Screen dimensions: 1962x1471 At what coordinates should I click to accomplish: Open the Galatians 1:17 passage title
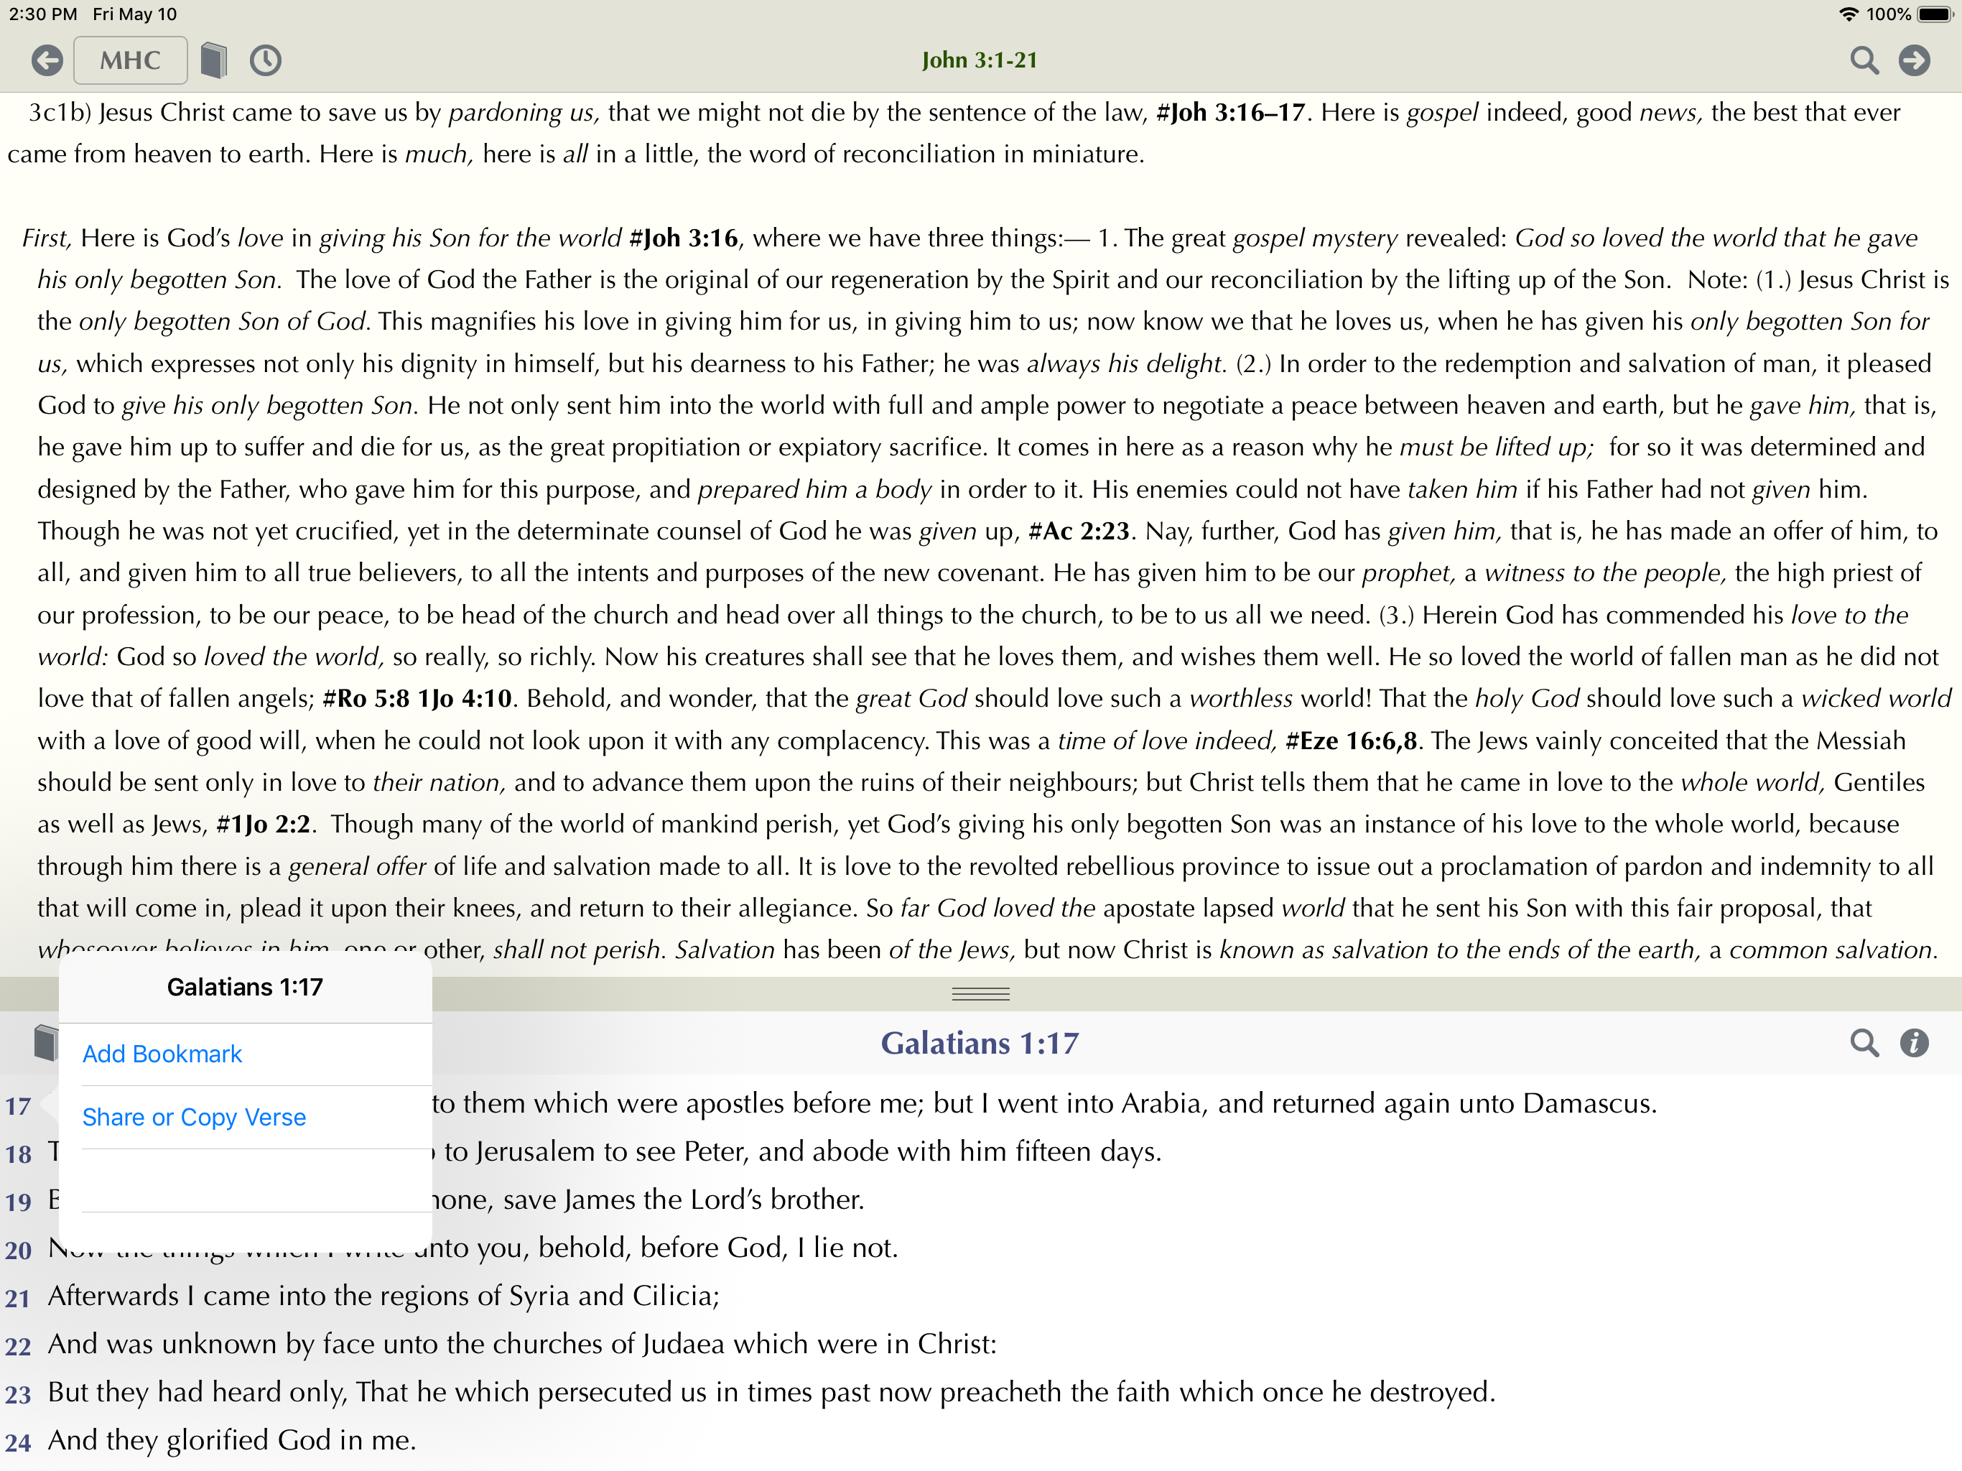coord(980,1044)
